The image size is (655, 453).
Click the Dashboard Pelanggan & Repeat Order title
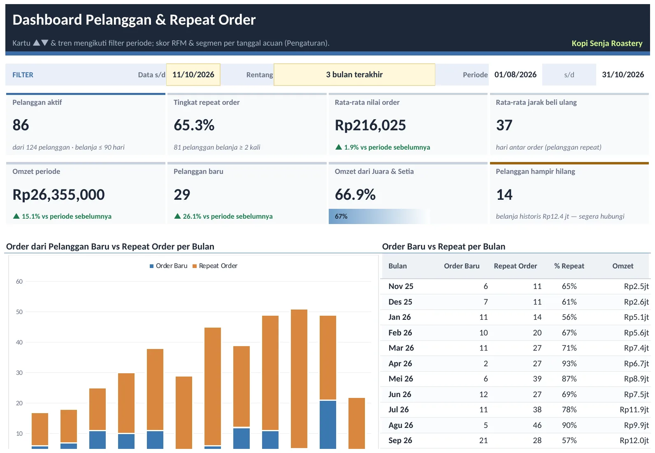134,20
